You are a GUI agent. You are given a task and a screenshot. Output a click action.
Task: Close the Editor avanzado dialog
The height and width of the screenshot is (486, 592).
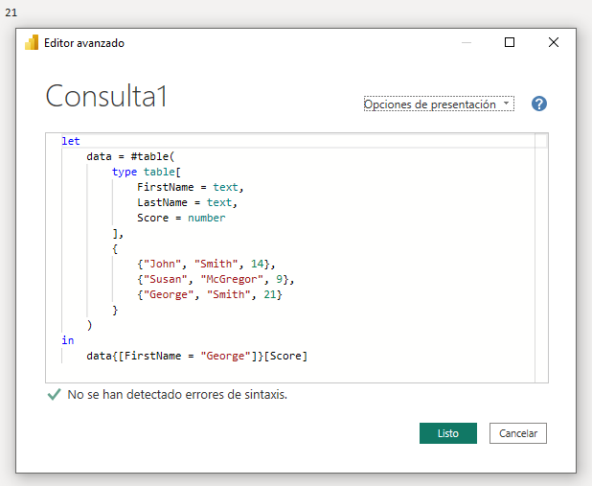[x=553, y=42]
